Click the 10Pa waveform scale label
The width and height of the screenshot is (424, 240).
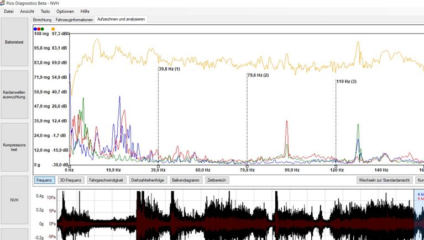[51, 198]
